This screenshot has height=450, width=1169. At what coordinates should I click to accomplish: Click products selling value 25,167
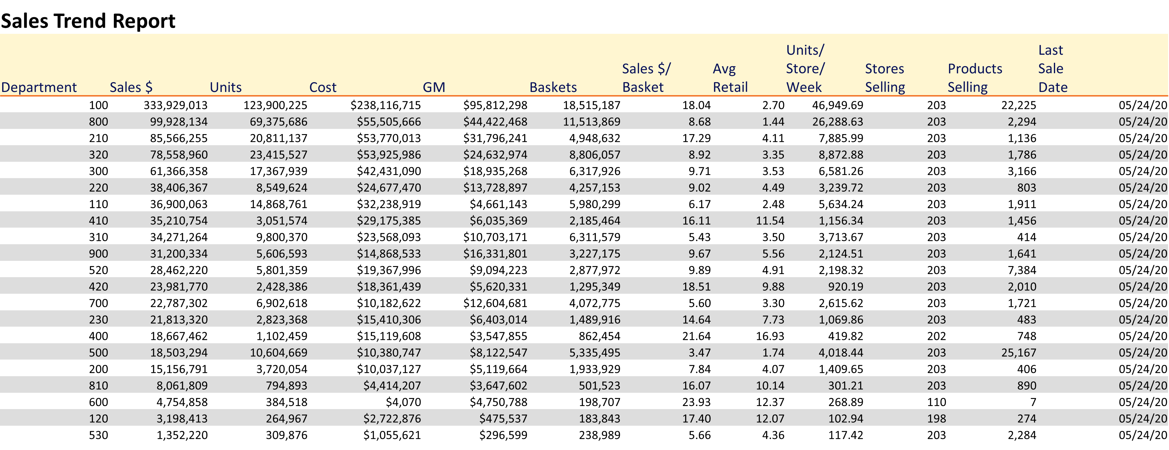1019,353
